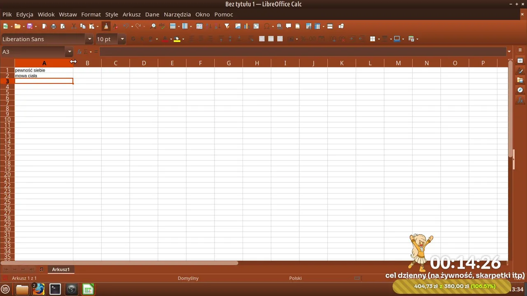Screen dimensions: 527x296
Task: Click Clear Direct Formatting icon
Action: 115,26
